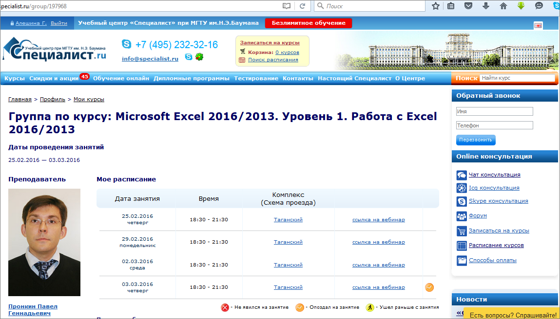Screen dimensions: 560x319
Task: Open teacher Пронкин Павел Геннадьевич's profile link
Action: pos(33,310)
